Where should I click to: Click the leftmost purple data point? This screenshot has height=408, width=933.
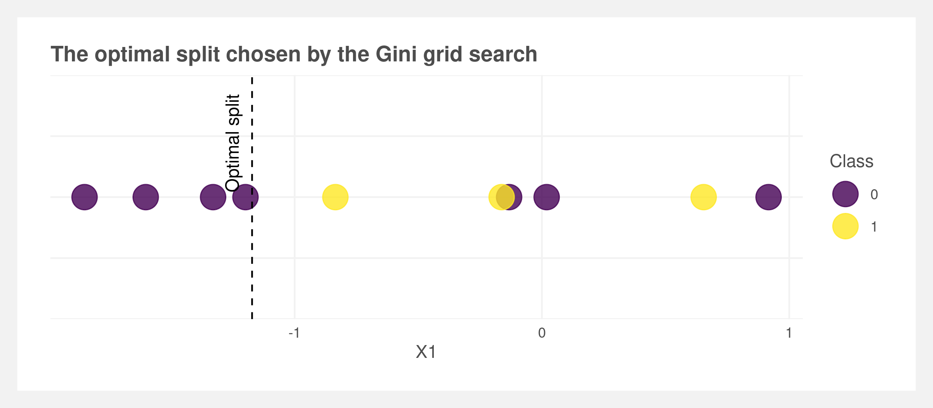click(84, 197)
